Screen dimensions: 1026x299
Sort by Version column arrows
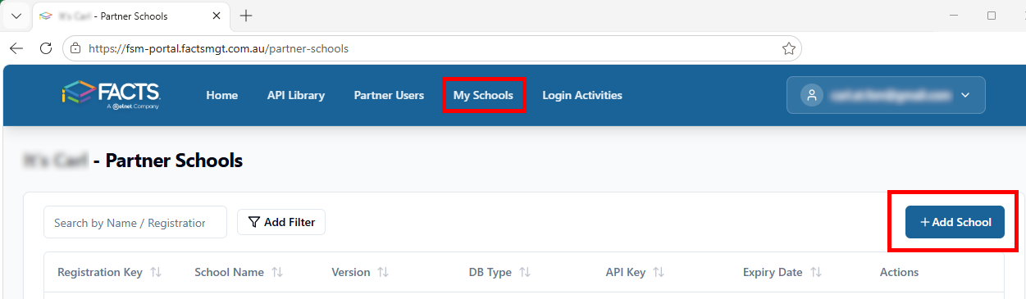(383, 272)
